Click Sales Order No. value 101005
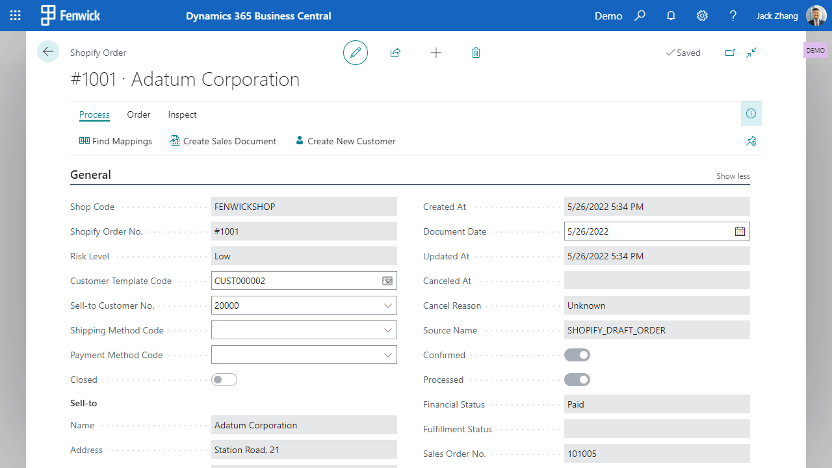The image size is (832, 468). [x=657, y=454]
